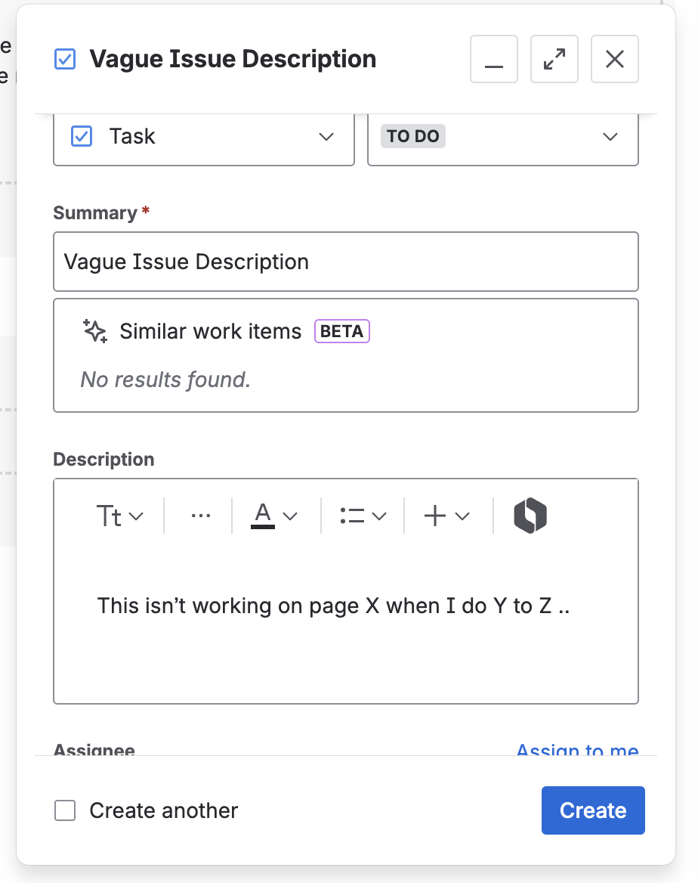Screen dimensions: 698x883
Task: Minimize the create issue dialog
Action: [494, 59]
